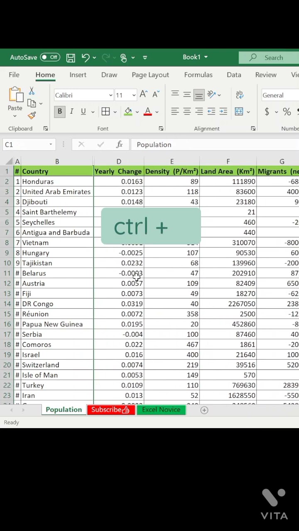The height and width of the screenshot is (531, 299).
Task: Click the Borders grid icon
Action: pos(105,112)
